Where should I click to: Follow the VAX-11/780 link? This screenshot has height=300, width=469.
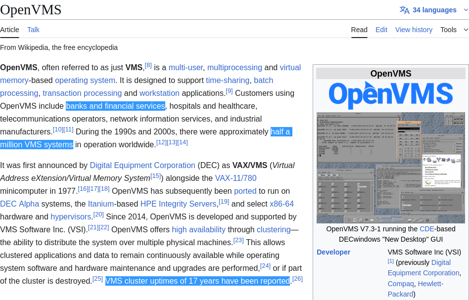(235, 178)
